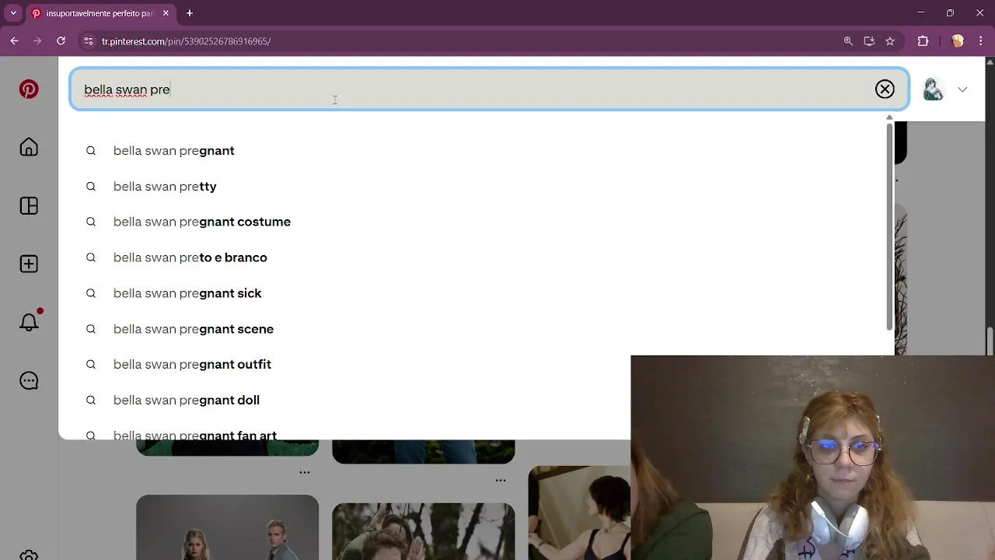This screenshot has width=995, height=560.
Task: Click the address bar URL
Action: [x=186, y=41]
